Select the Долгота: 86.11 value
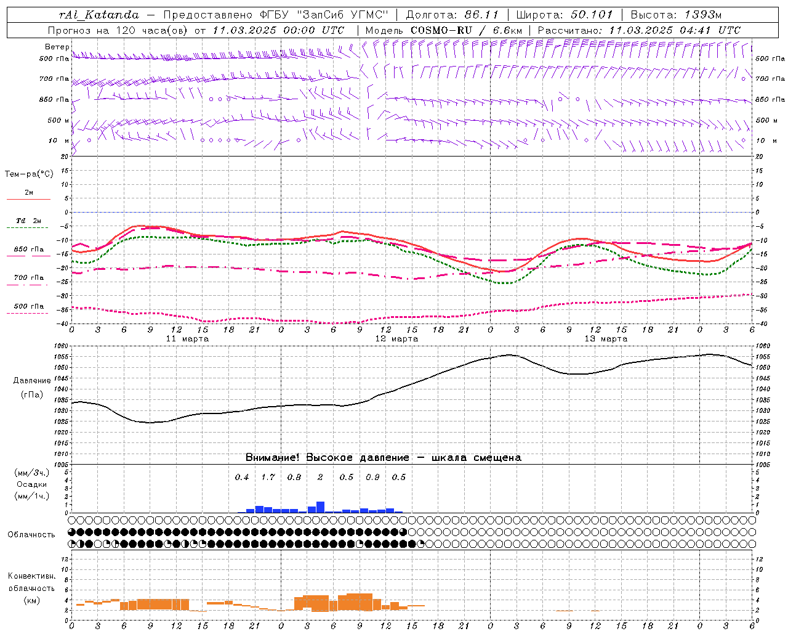This screenshot has height=631, width=788. tap(452, 15)
